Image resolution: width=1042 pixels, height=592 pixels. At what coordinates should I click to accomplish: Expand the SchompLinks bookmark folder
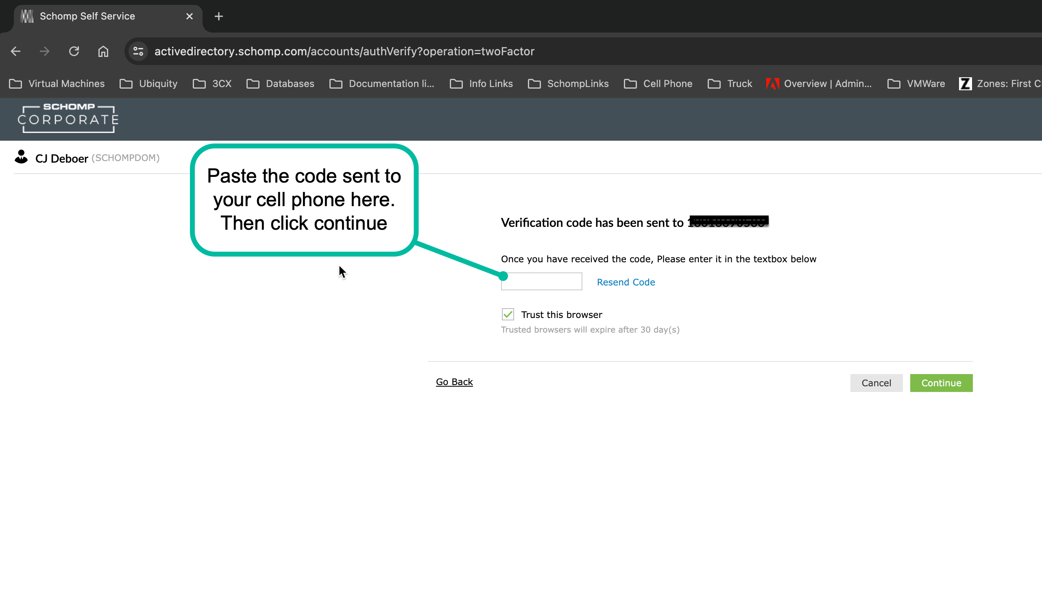tap(568, 84)
